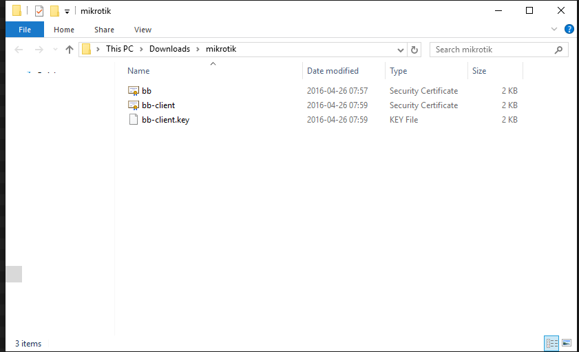579x352 pixels.
Task: Click the New folder quick access icon
Action: tap(54, 11)
